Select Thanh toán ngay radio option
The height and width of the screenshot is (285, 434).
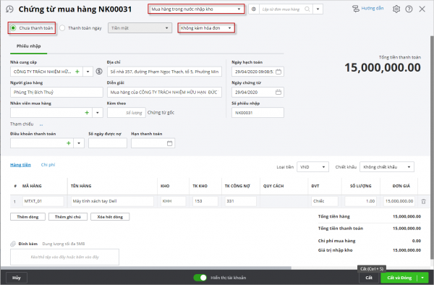pos(62,28)
